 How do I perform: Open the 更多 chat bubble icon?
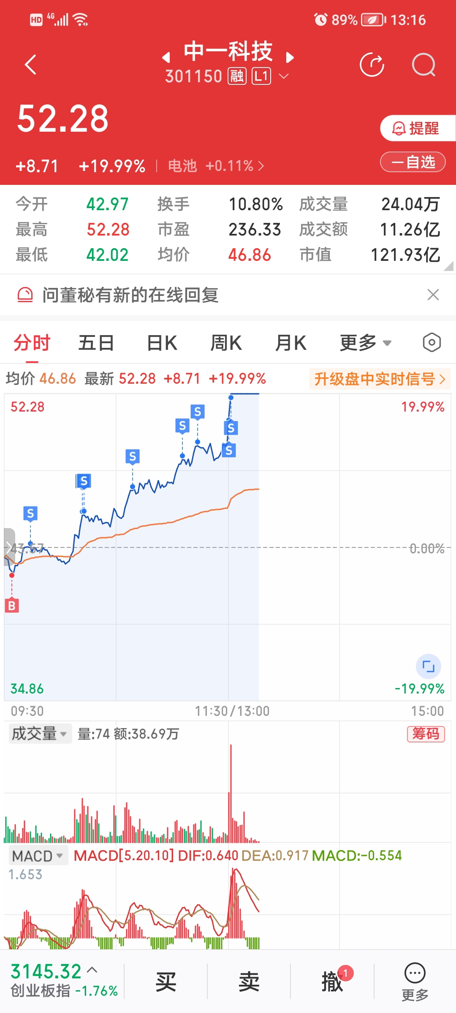click(x=415, y=982)
